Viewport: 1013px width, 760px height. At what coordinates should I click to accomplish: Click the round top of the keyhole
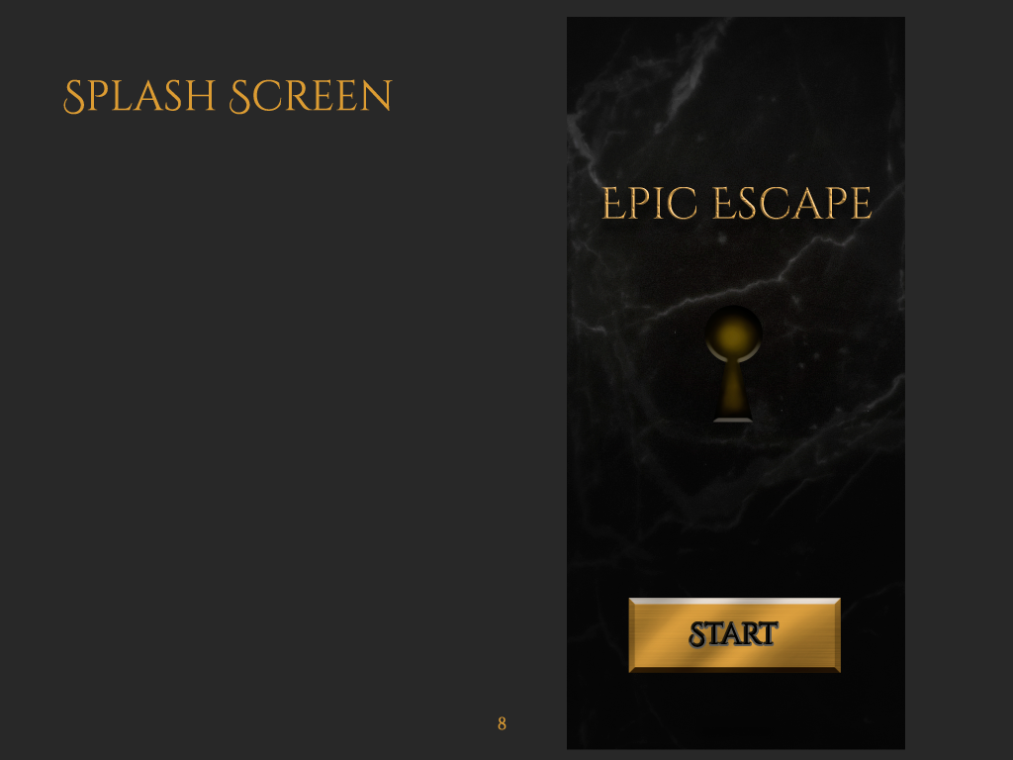click(x=733, y=333)
